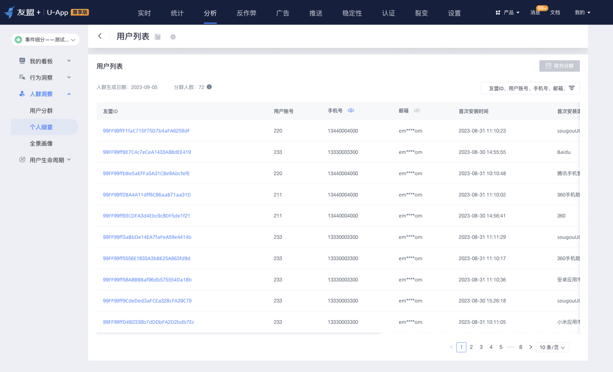This screenshot has height=372, width=613.
Task: Open user 99FF99ffD4B2338b7dDDbFA2D2bdb7Ec
Action: [149, 322]
